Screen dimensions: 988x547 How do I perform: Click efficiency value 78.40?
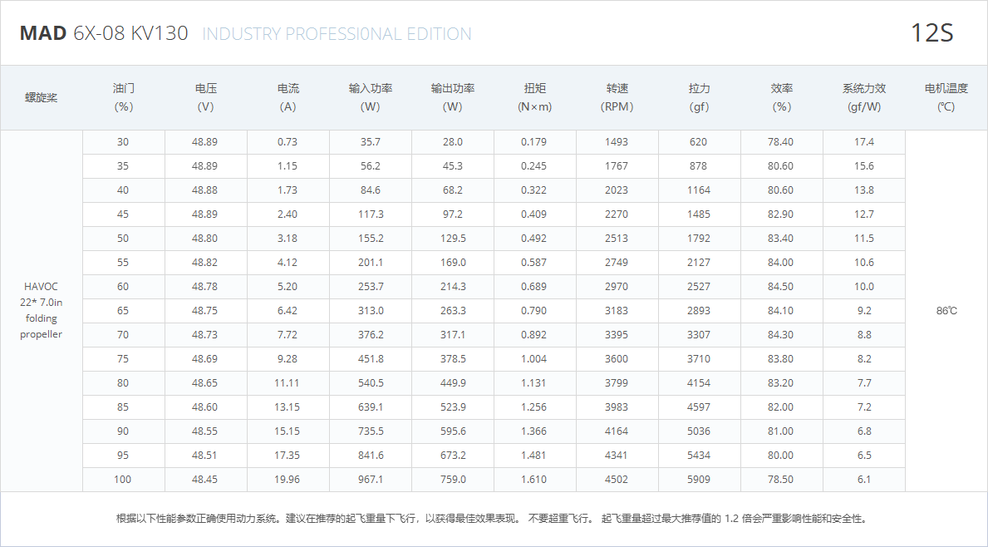coord(781,142)
